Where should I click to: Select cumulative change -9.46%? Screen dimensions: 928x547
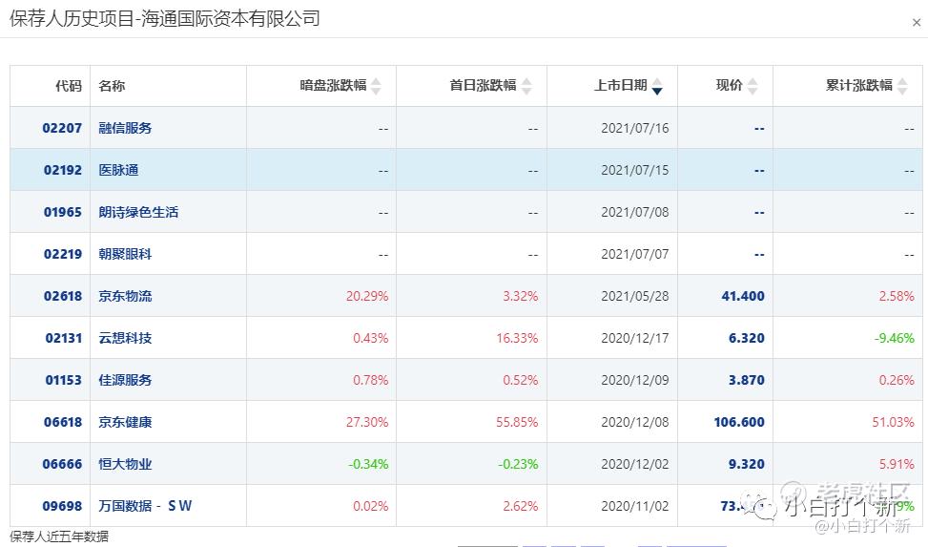[x=895, y=338]
